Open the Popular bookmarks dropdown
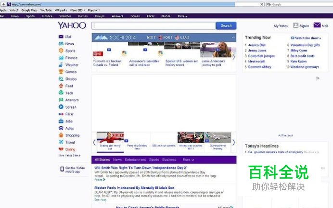The image size is (333, 208). click(x=94, y=10)
